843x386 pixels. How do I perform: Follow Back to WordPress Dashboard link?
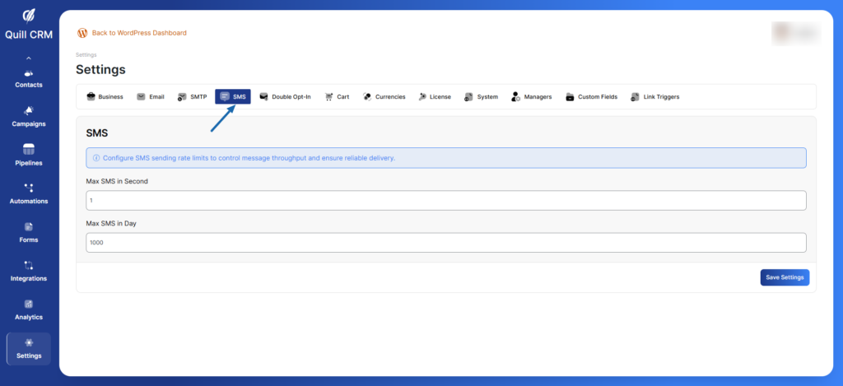(x=138, y=33)
